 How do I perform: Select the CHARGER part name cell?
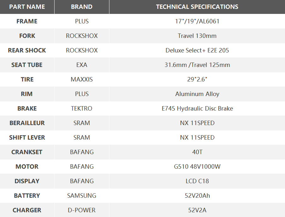[27, 210]
